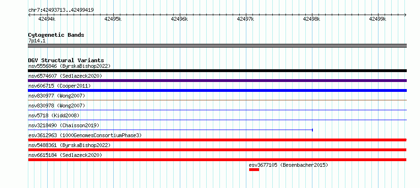Click the 42497k ruler tick label
Image resolution: width=420 pixels, height=188 pixels.
[x=245, y=19]
